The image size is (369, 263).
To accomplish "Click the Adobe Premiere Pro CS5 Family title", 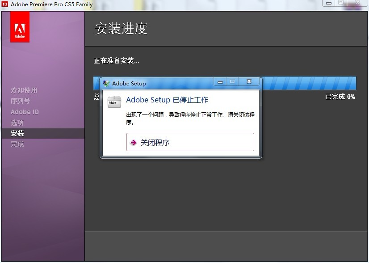I will (52, 4).
